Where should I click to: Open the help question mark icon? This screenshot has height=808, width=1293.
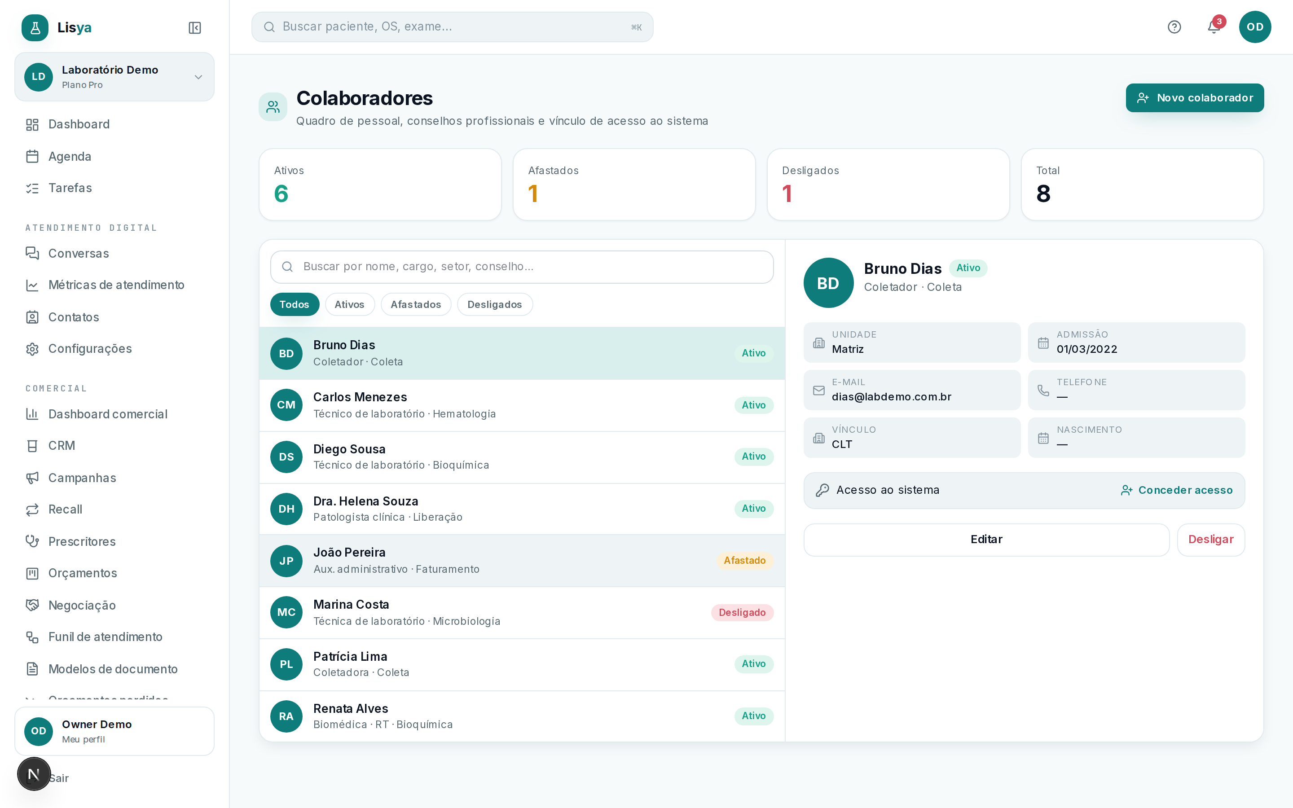1174,27
